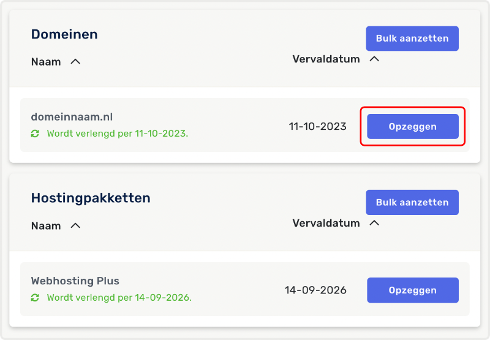490x340 pixels.
Task: Toggle the Vervaldatum sort chevron in Domeinen
Action: click(x=374, y=59)
